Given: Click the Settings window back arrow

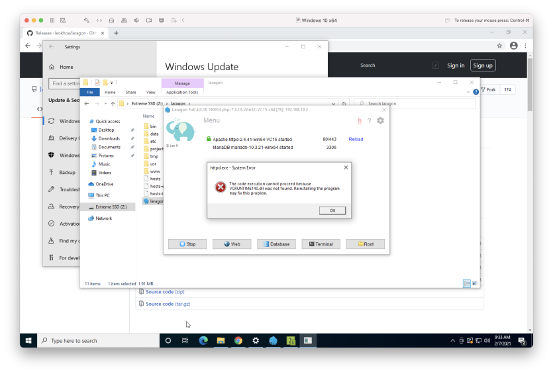Looking at the screenshot, I should coord(52,46).
